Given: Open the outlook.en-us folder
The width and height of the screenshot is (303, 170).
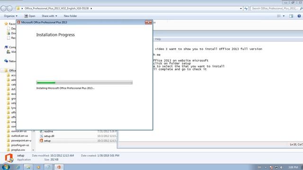Looking at the screenshot, I should [x=18, y=136].
